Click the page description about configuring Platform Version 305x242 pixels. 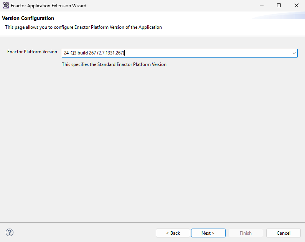click(x=84, y=27)
